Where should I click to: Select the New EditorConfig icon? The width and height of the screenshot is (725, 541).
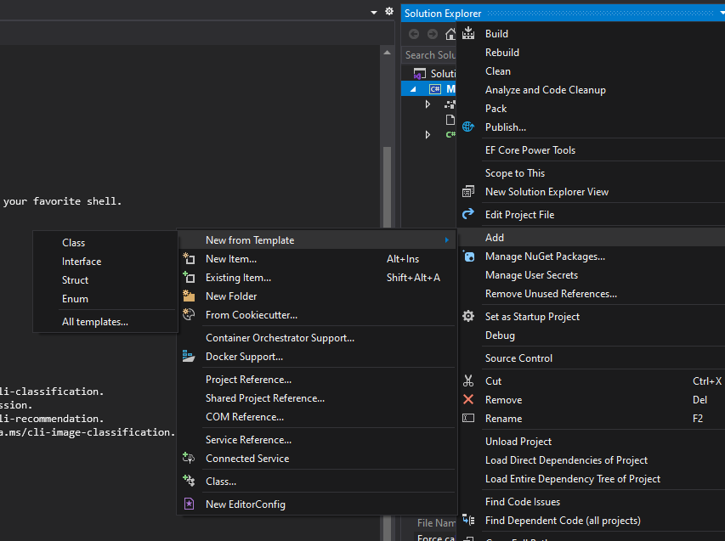pos(189,504)
